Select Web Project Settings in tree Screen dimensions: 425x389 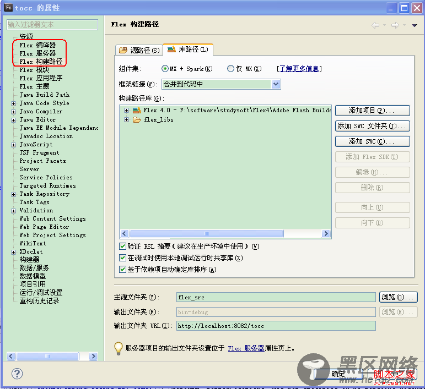click(52, 235)
